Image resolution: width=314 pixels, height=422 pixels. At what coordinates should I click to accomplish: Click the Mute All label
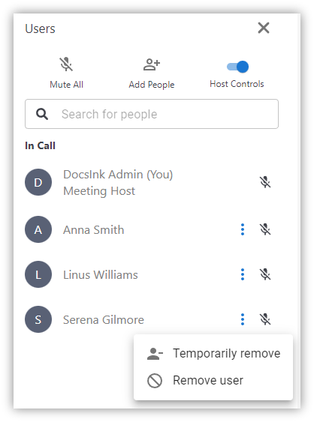[66, 85]
